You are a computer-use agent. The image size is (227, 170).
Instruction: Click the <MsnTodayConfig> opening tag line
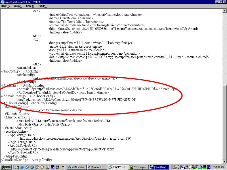18,117
